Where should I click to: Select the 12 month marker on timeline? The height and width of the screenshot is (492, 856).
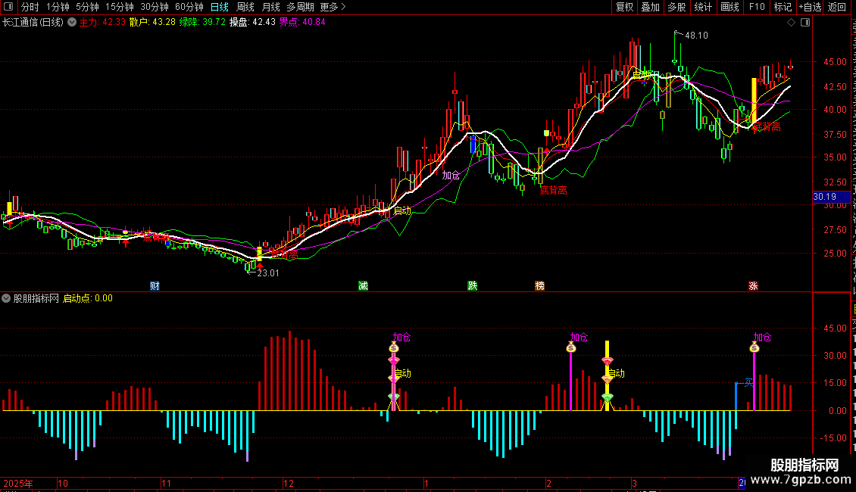[288, 483]
